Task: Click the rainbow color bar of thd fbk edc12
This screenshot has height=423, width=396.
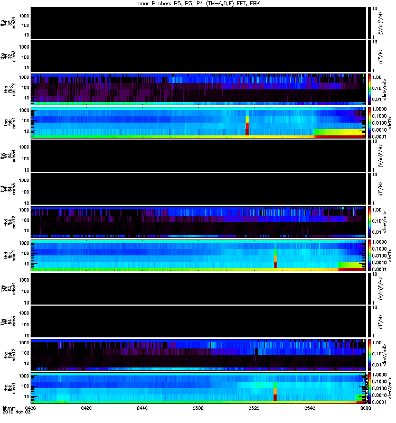Action: (x=369, y=222)
